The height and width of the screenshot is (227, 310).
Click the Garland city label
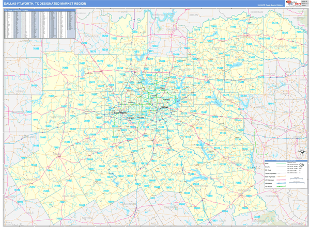(166, 100)
